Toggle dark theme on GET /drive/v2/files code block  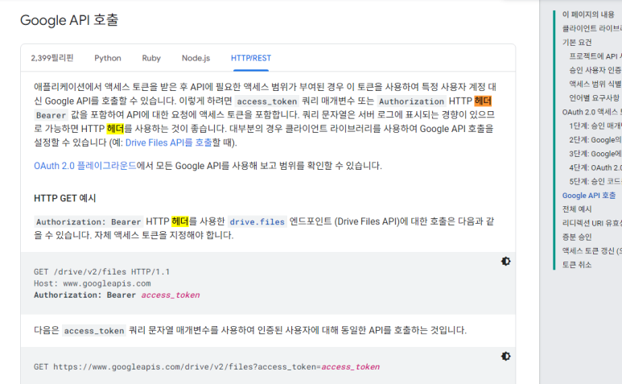tap(505, 262)
